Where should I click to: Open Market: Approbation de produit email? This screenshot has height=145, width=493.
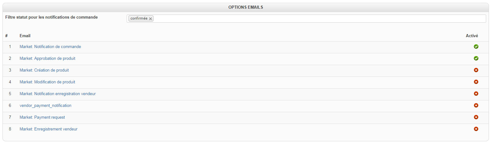47,58
